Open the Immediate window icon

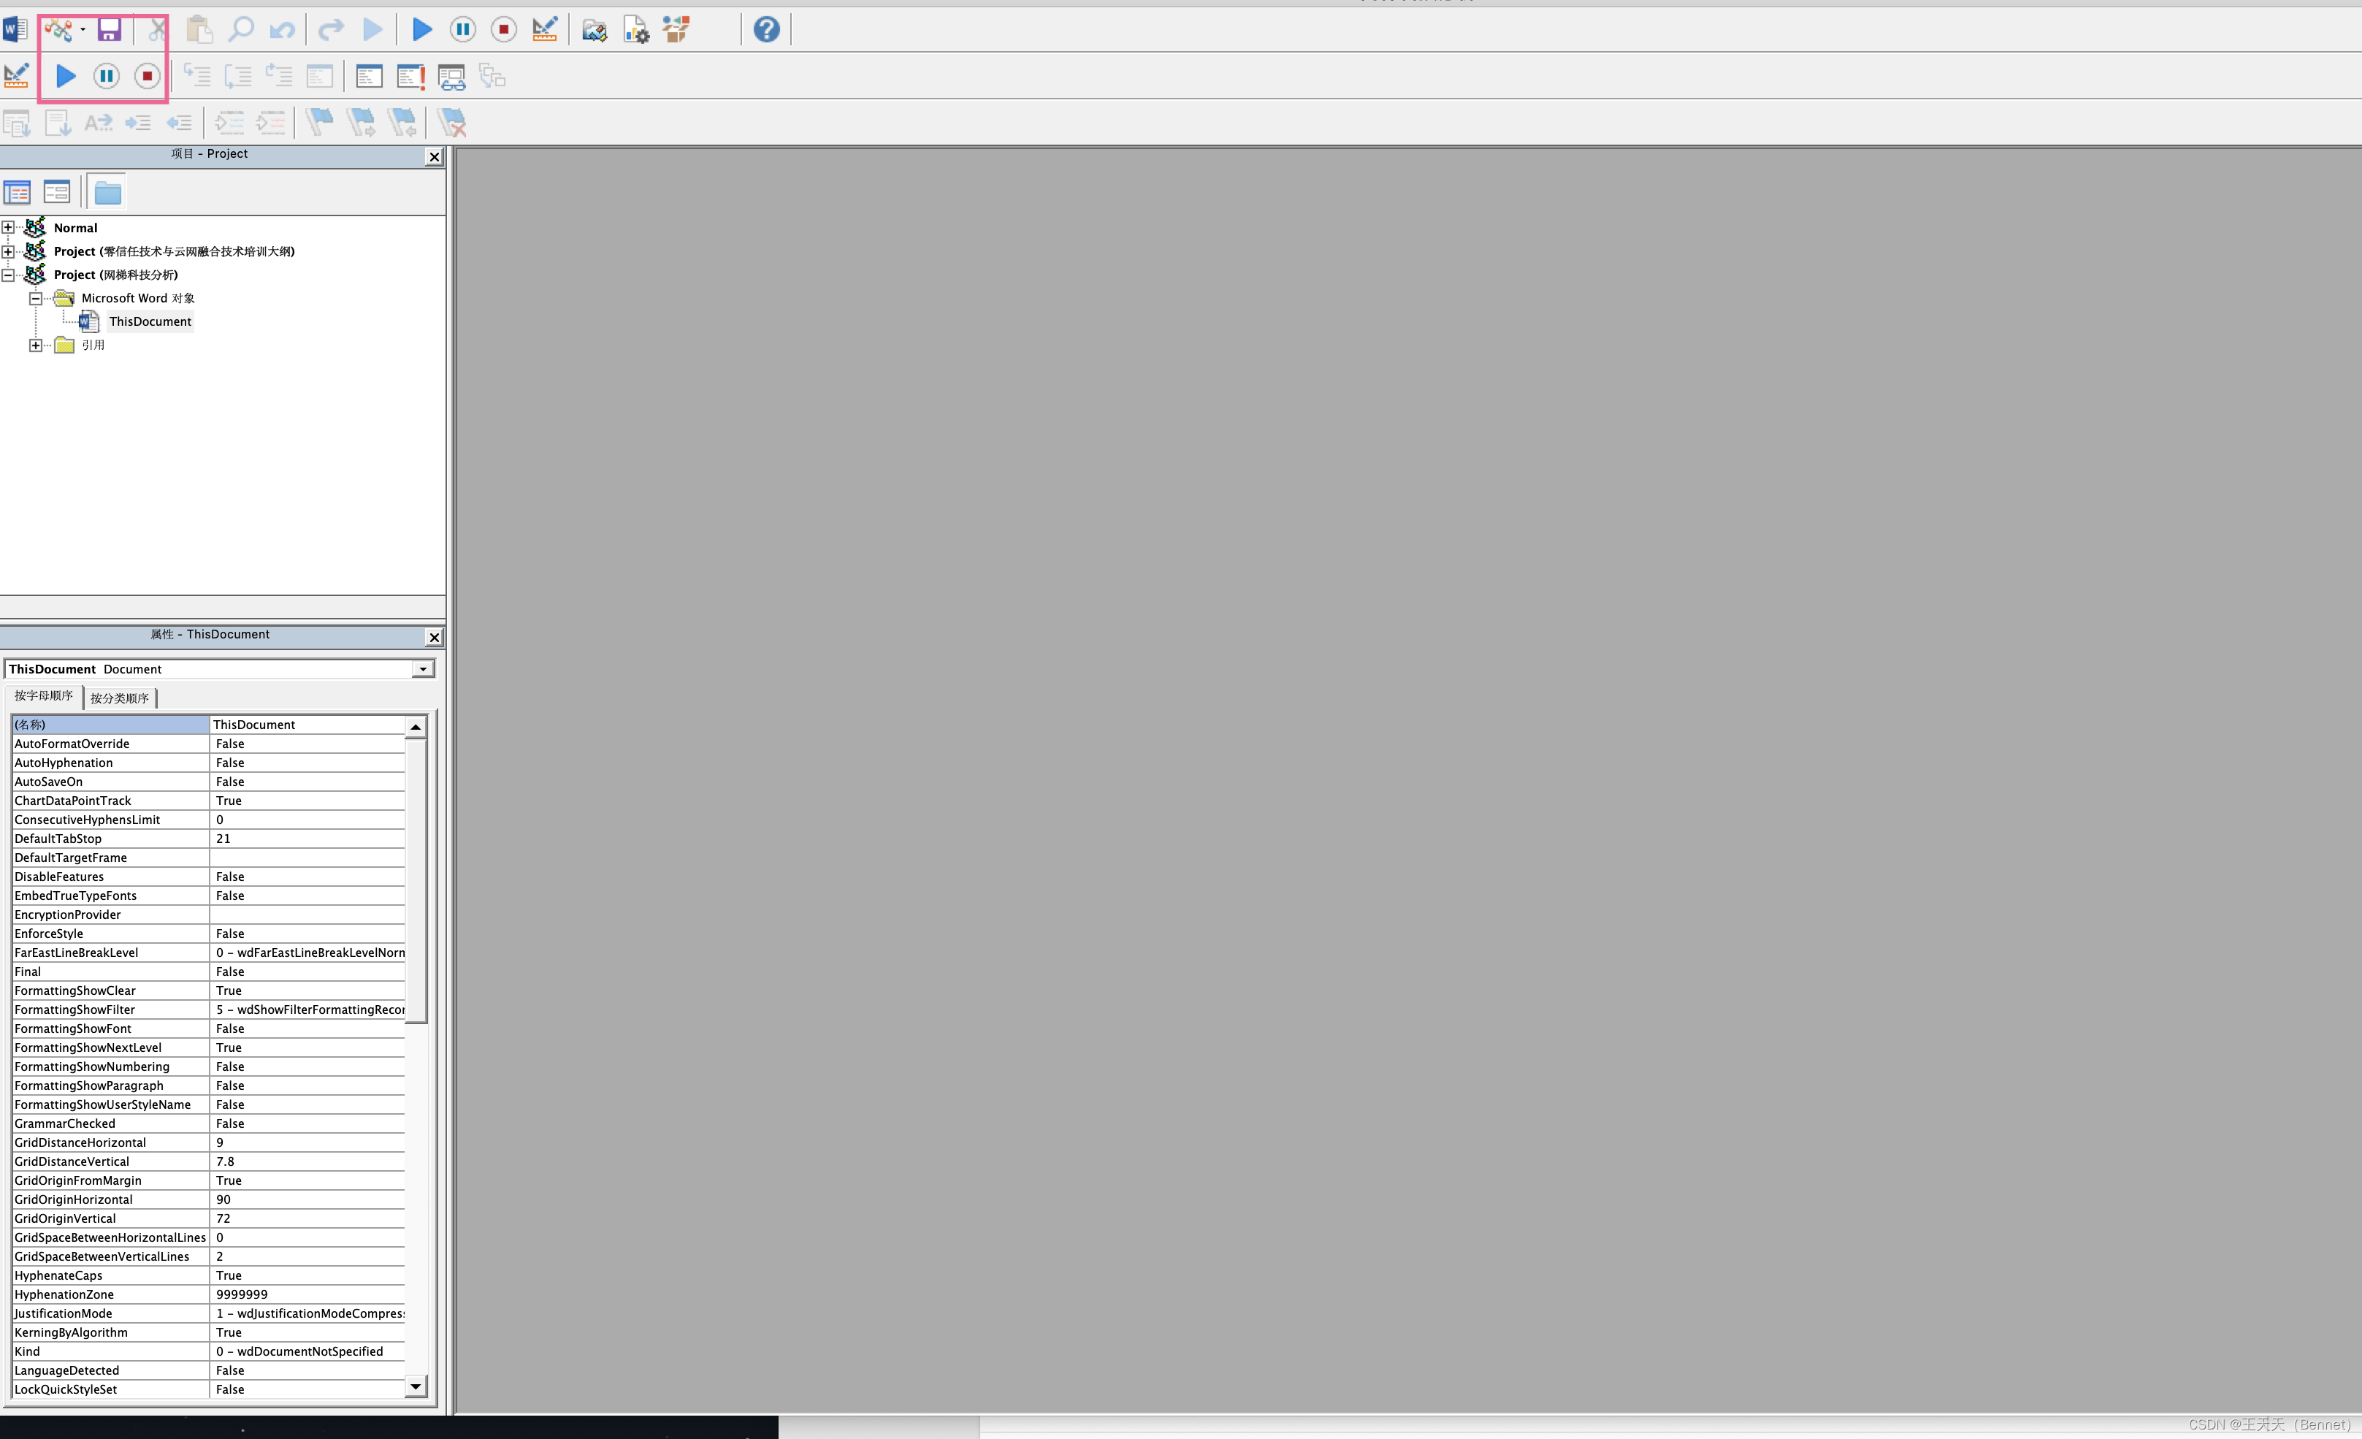click(410, 77)
